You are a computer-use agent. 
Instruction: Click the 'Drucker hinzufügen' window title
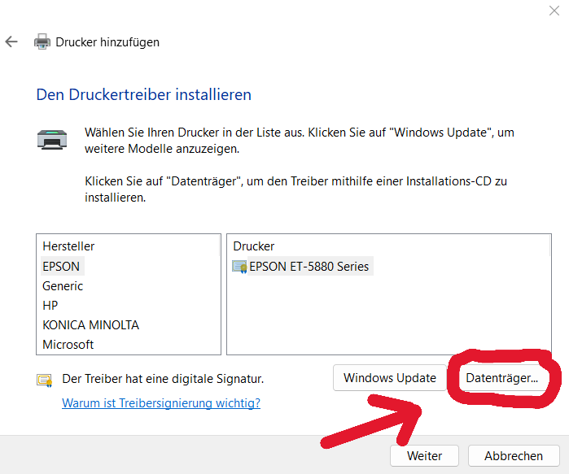[x=107, y=41]
